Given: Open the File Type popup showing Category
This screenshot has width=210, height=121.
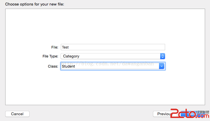Looking at the screenshot, I should pos(113,56).
